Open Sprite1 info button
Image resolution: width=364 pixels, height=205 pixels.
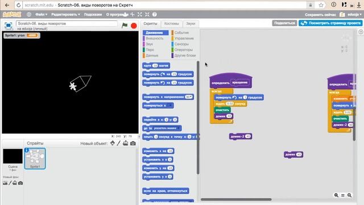(27, 150)
